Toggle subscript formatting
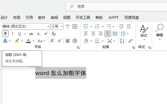The height and width of the screenshot is (104, 167). [x=39, y=34]
